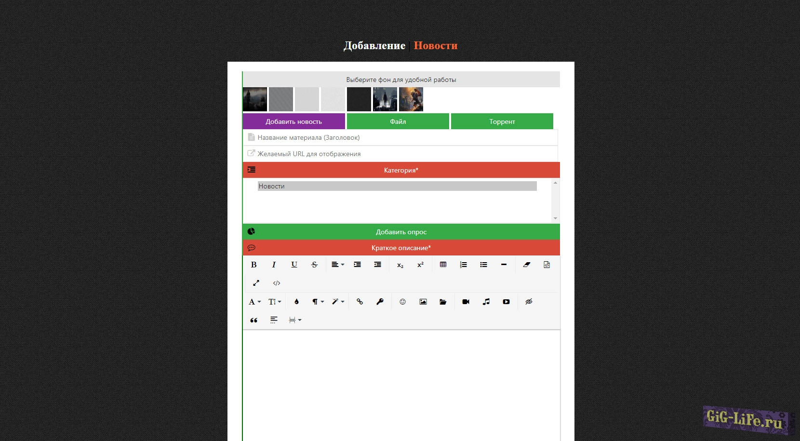Click the Добавить опрос button

pyautogui.click(x=401, y=232)
